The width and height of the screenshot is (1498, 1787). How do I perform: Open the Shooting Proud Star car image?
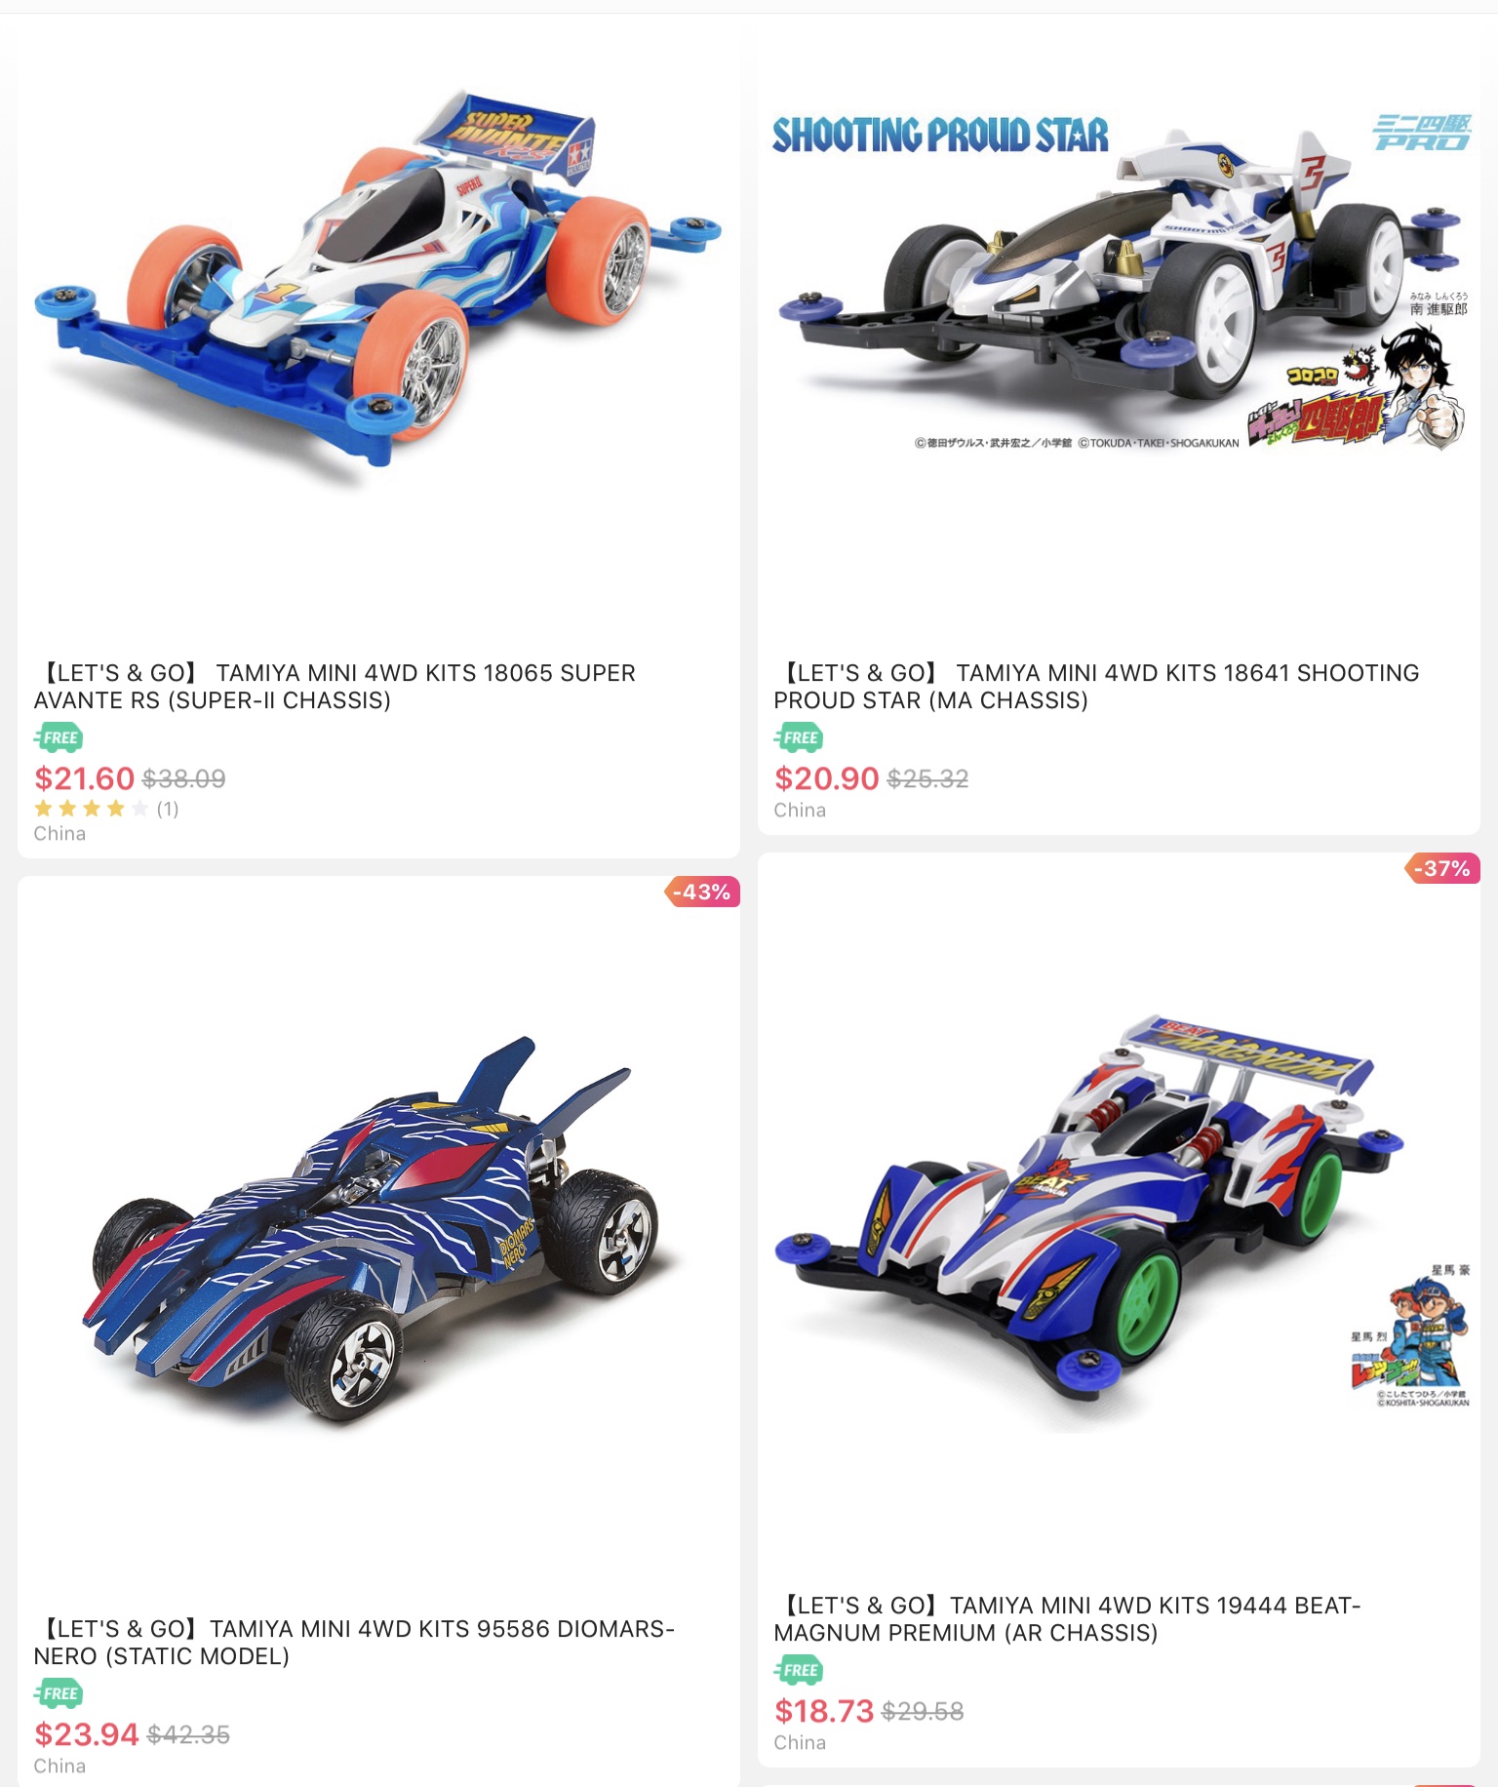(1119, 281)
